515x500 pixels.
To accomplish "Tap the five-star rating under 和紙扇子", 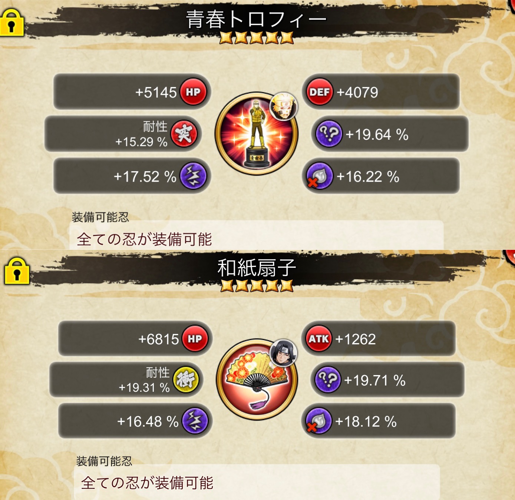I will pyautogui.click(x=257, y=286).
